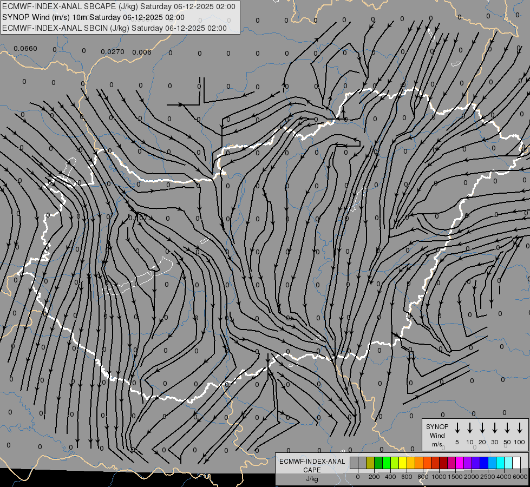
Task: Click the number 20 in wind legend
Action: pyautogui.click(x=482, y=442)
